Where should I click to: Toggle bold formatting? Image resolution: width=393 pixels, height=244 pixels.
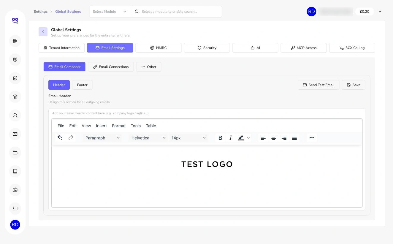point(220,138)
